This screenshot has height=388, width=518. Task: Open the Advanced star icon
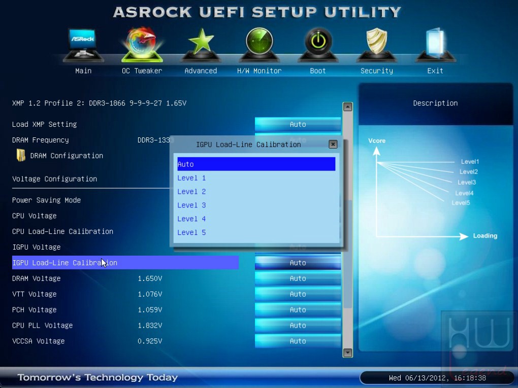tap(201, 45)
